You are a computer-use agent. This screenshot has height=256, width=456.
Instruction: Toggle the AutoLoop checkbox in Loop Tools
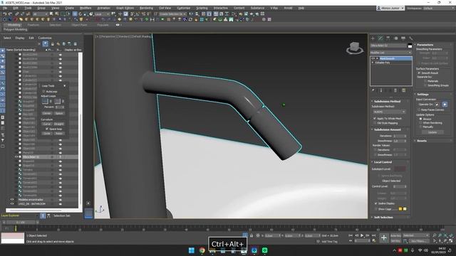coord(44,92)
